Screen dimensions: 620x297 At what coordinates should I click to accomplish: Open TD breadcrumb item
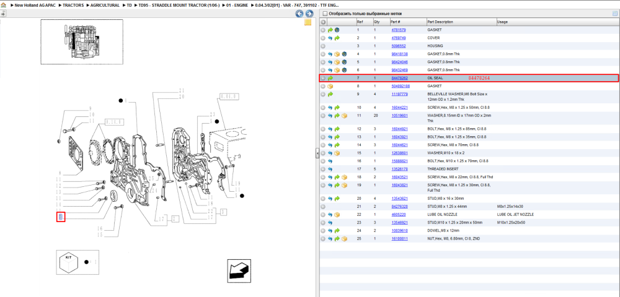tap(130, 6)
